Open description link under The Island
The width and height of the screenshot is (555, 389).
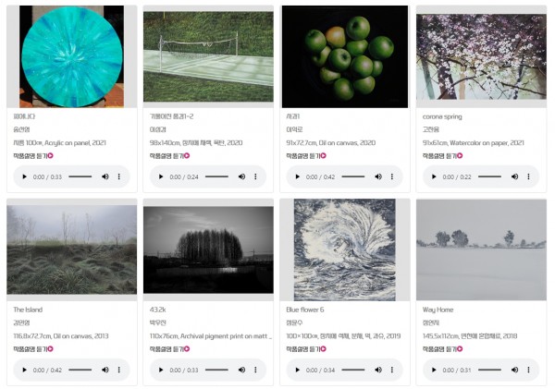[x=33, y=349]
